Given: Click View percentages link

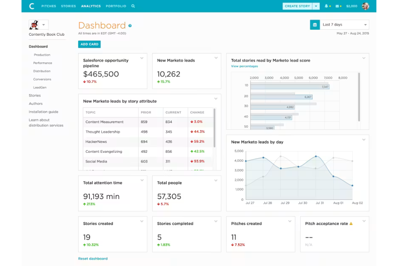Looking at the screenshot, I should point(244,66).
